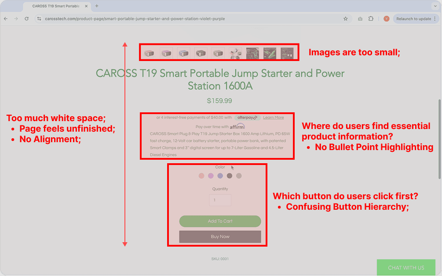This screenshot has height=276, width=442.
Task: Open the Chrome three-dot menu
Action: click(435, 19)
